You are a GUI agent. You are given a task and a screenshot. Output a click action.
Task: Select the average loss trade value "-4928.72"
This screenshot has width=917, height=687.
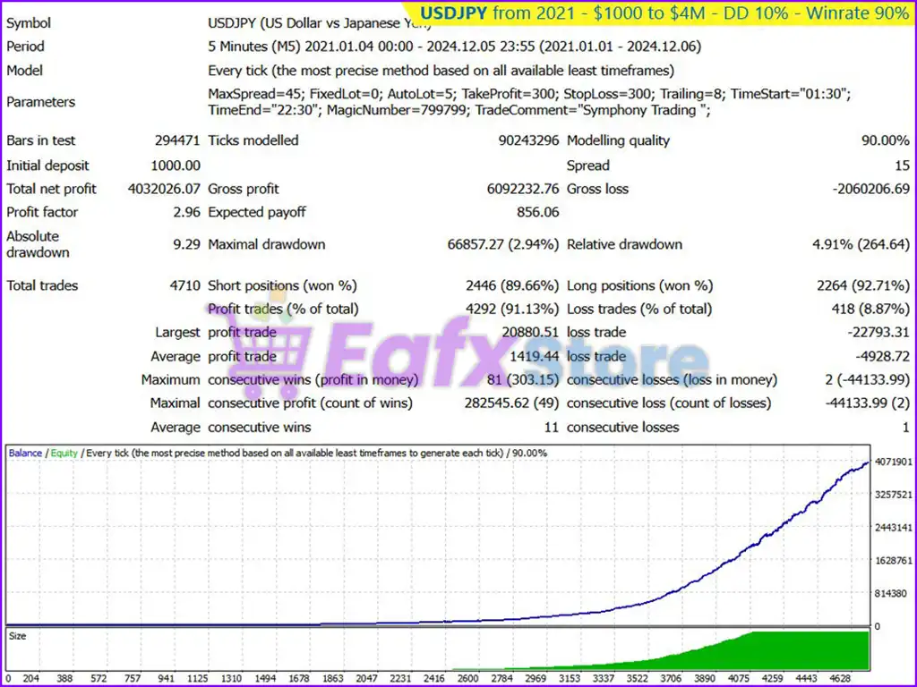pos(882,357)
